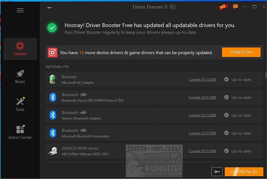Click the Check It Out button

[x=241, y=52]
